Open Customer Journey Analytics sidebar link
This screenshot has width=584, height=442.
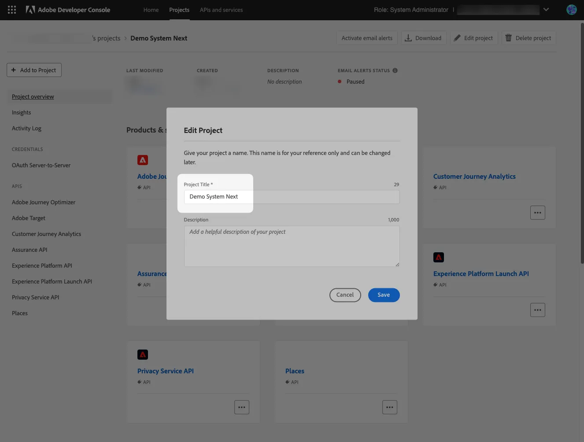[46, 234]
